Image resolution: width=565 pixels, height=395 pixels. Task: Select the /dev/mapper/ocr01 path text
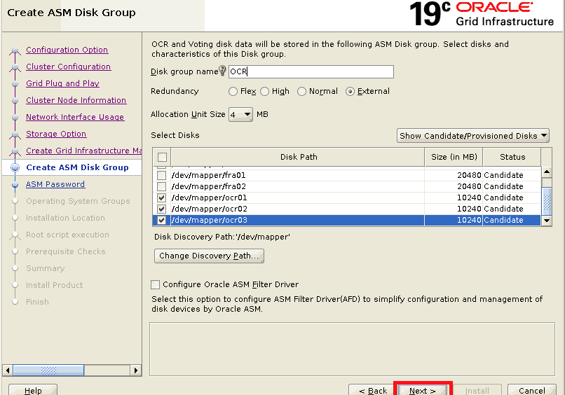coord(210,197)
